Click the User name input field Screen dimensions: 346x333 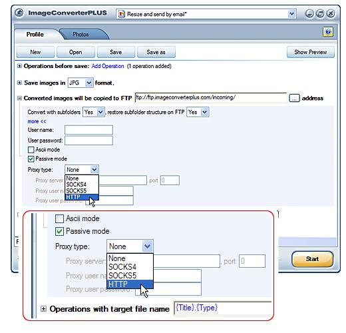88,130
